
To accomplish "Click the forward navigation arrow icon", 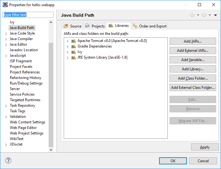I will (204, 15).
